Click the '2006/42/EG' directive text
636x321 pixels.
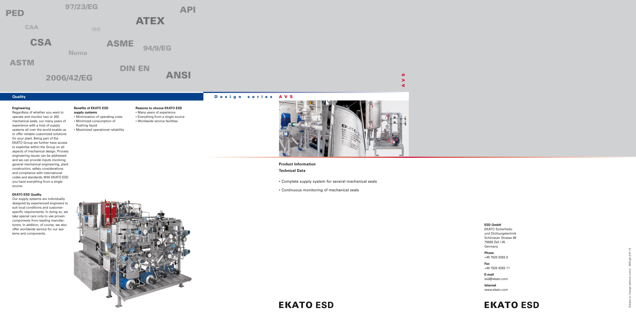(69, 78)
